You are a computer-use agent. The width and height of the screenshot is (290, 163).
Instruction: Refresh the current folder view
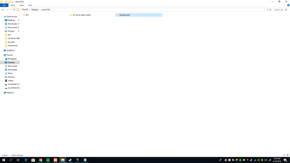(270, 10)
